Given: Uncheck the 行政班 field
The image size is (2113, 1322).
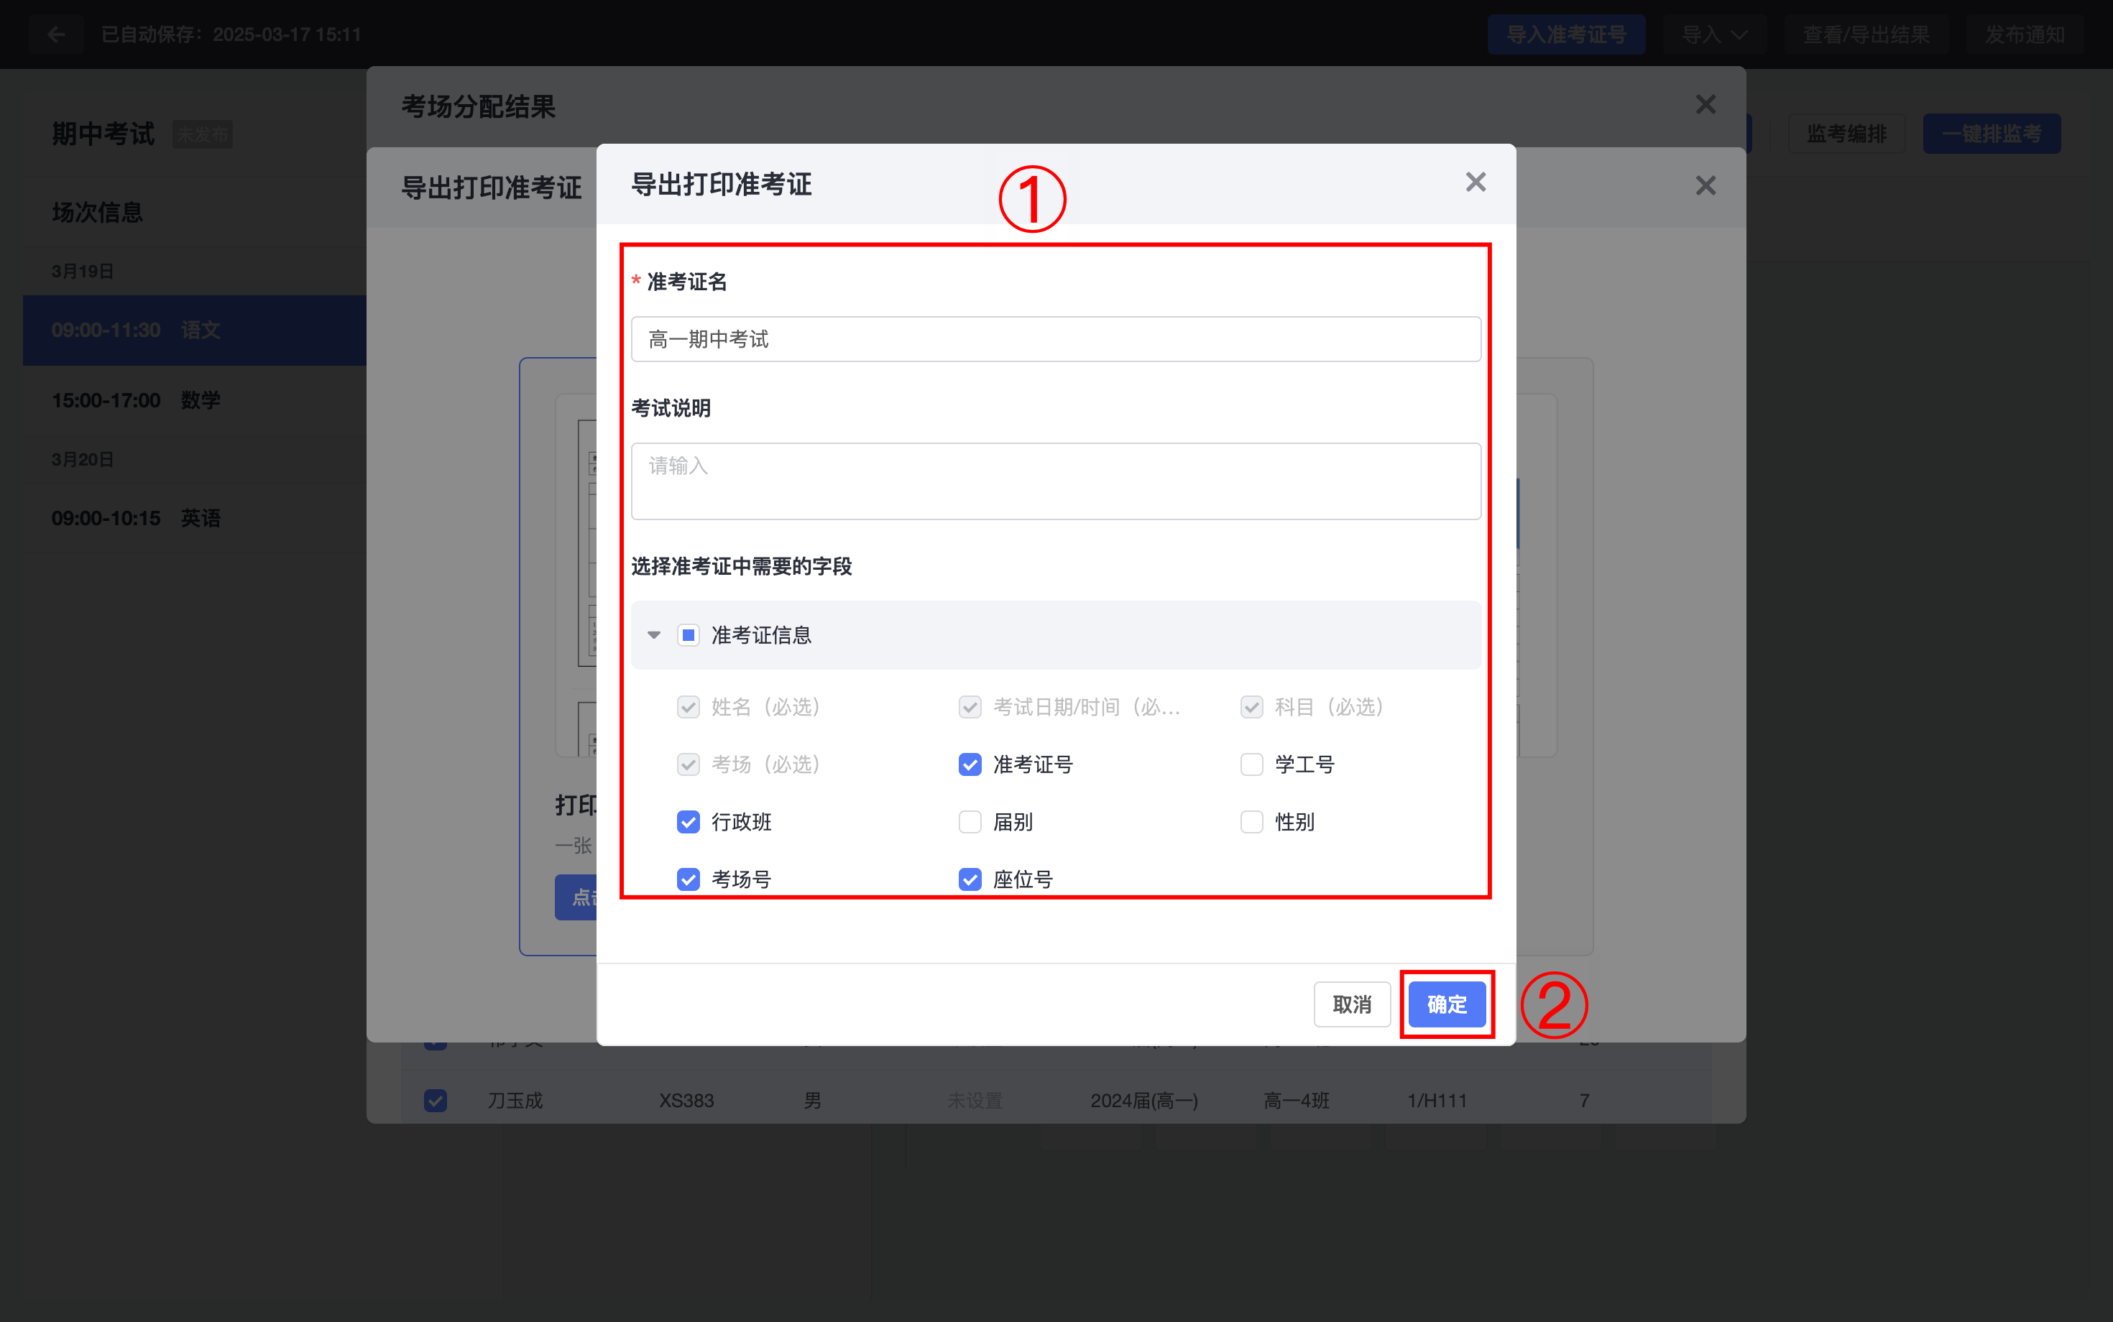Looking at the screenshot, I should click(x=689, y=822).
